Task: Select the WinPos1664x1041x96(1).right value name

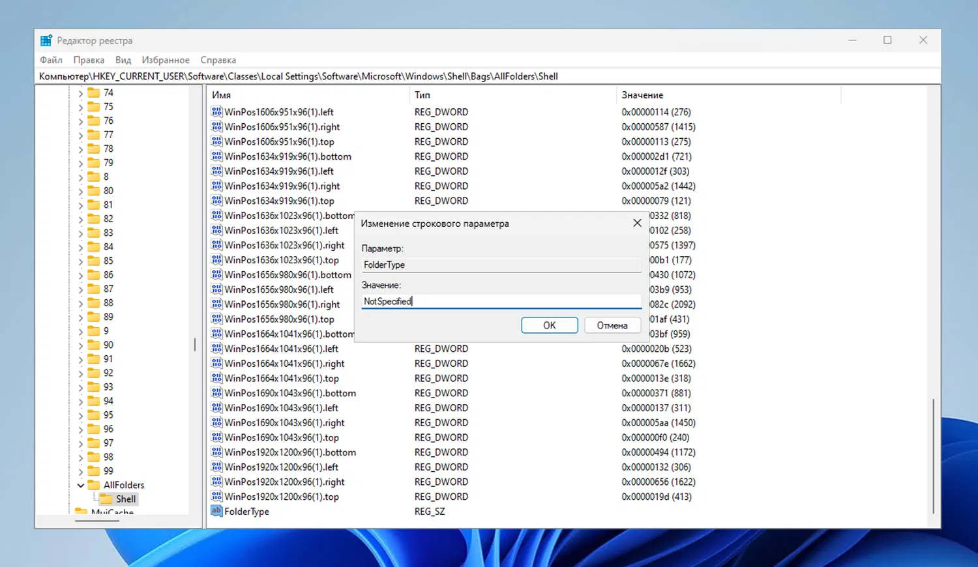Action: 284,364
